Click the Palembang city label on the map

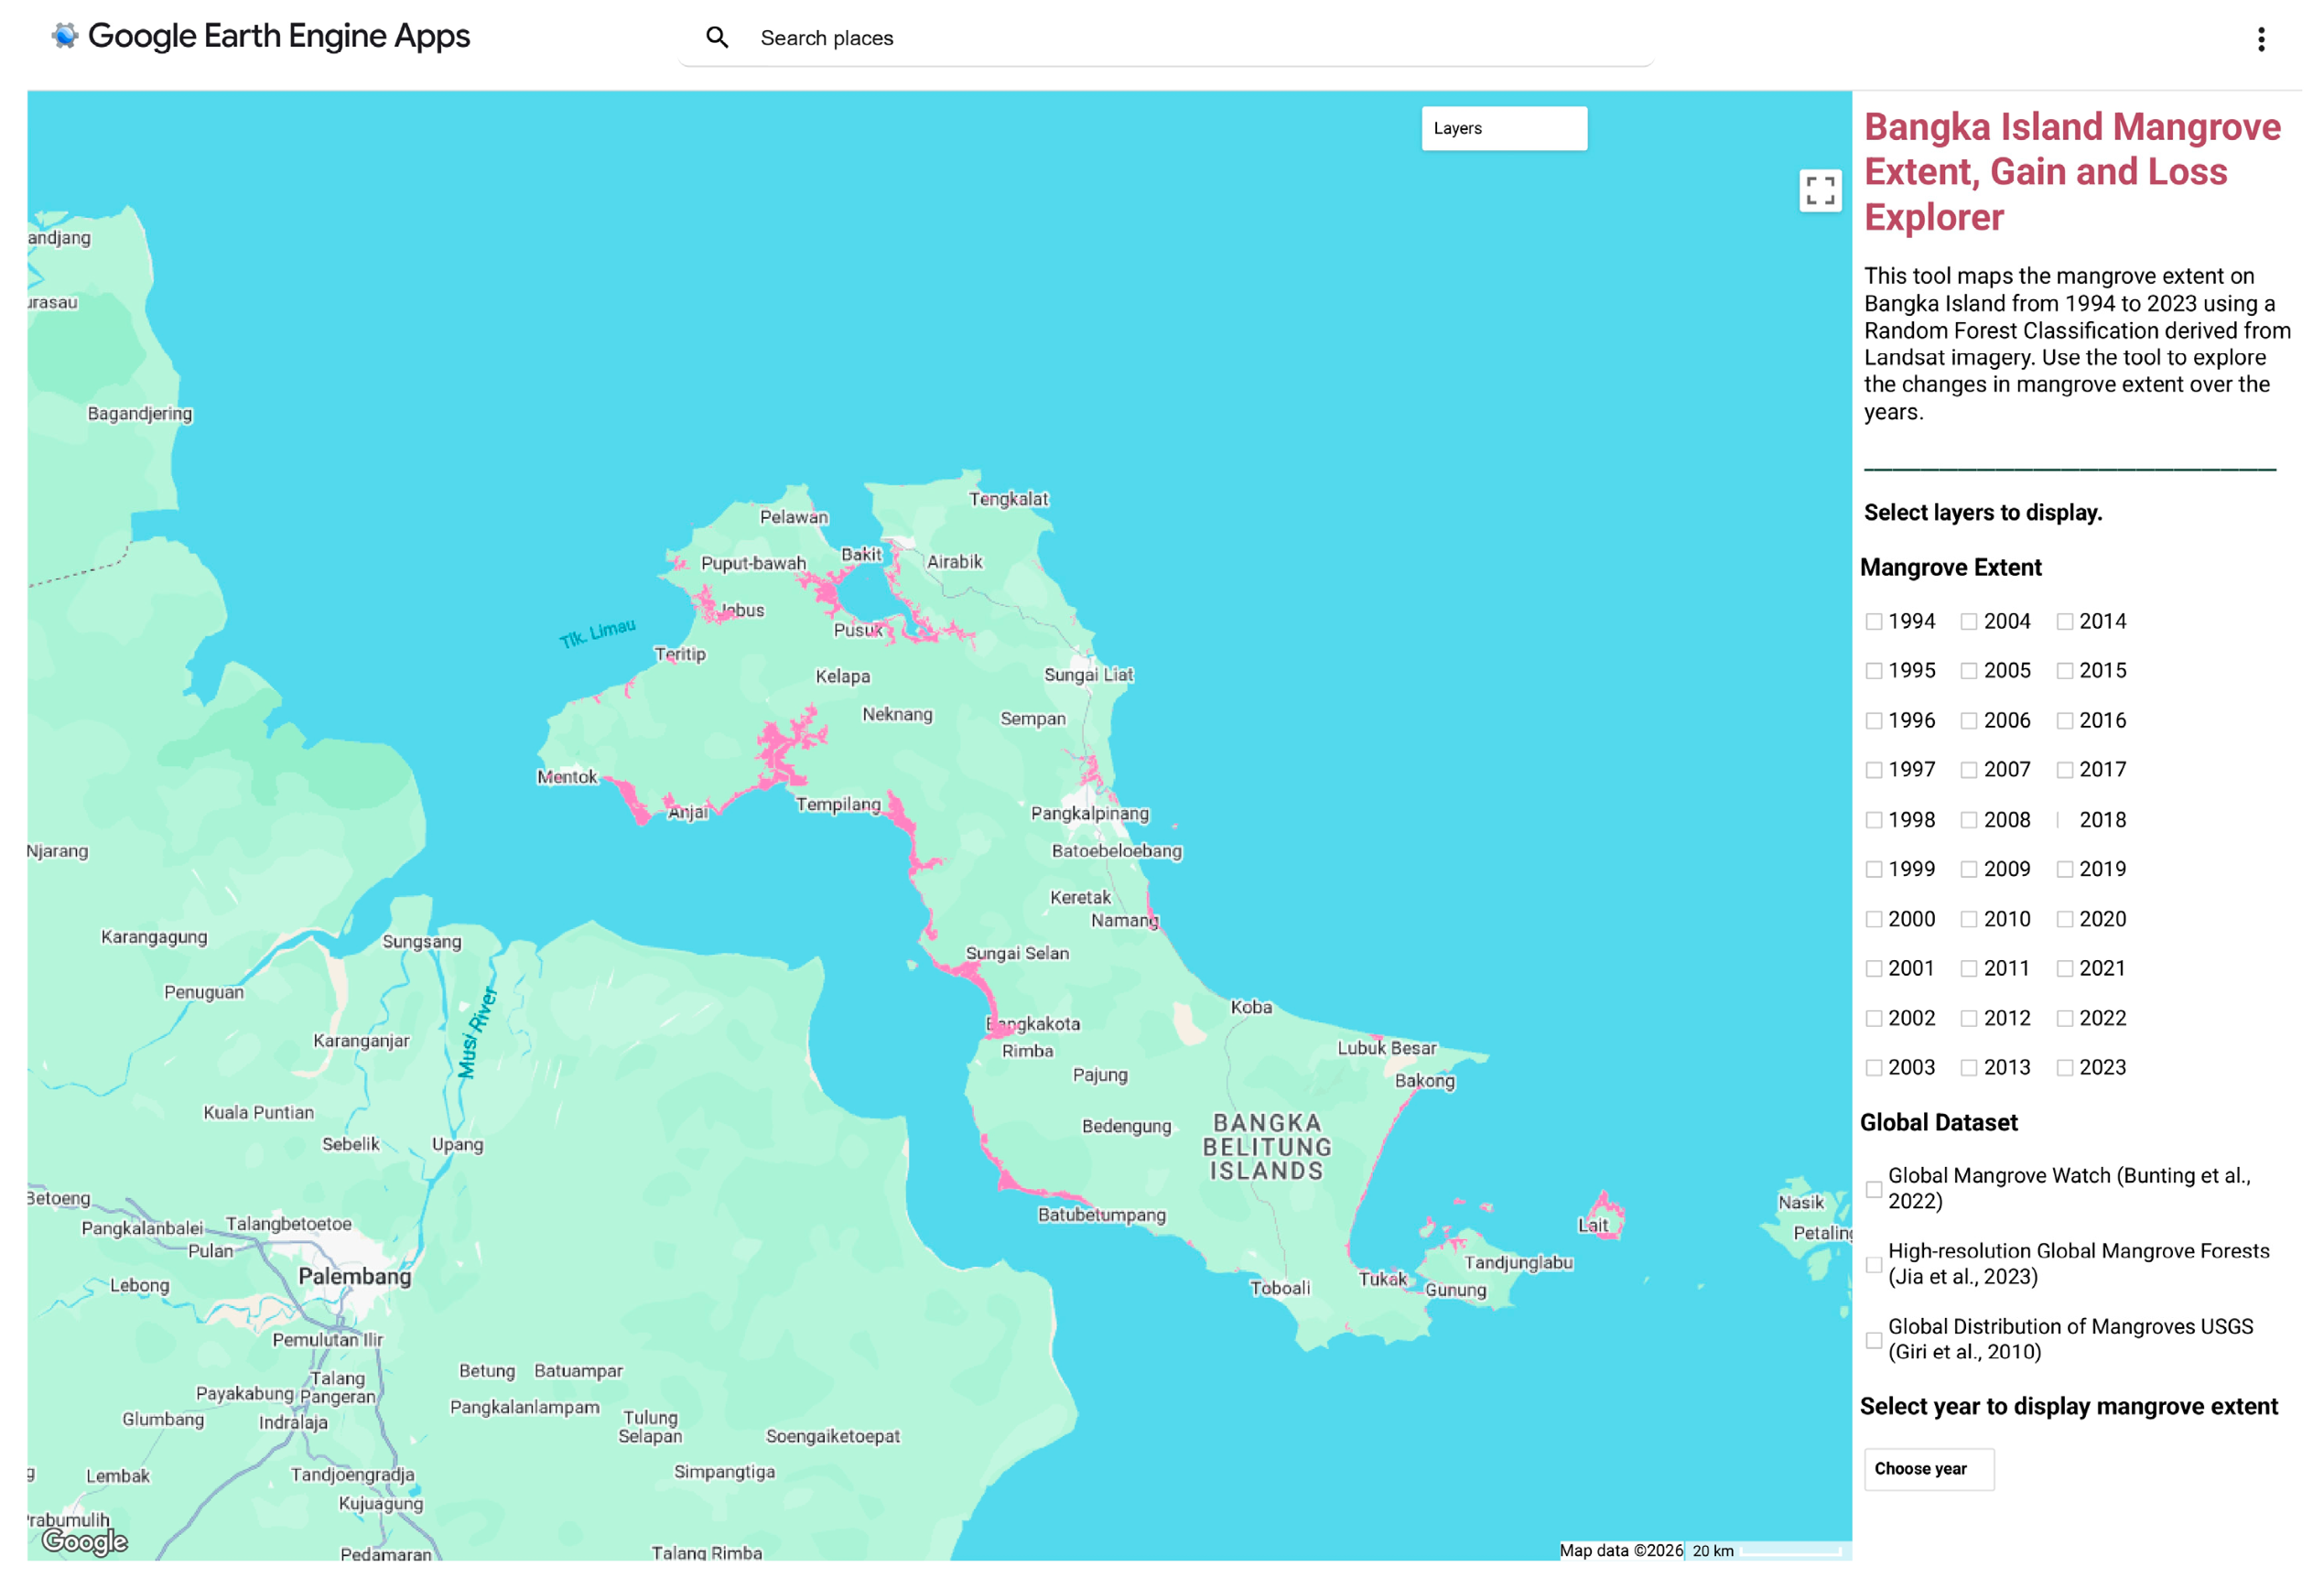point(354,1276)
